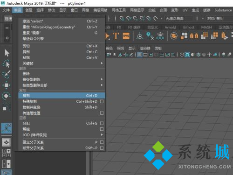The height and width of the screenshot is (175, 233).
Task: Open the 对称: 禁用 symmetry dropdown
Action: 215,19
